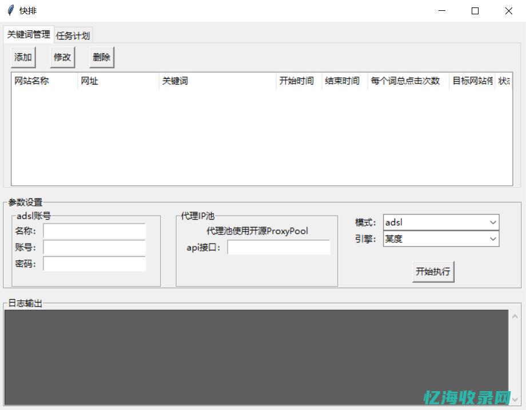Click the Python feather icon in title bar
Screen dimensions: 526x410
click(10, 10)
